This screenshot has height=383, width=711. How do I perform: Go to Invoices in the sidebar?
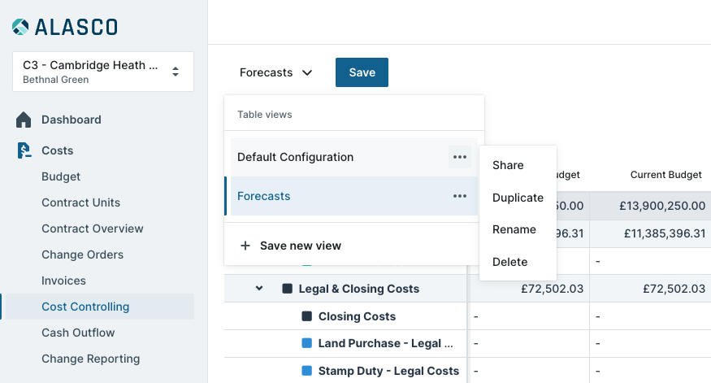(63, 281)
